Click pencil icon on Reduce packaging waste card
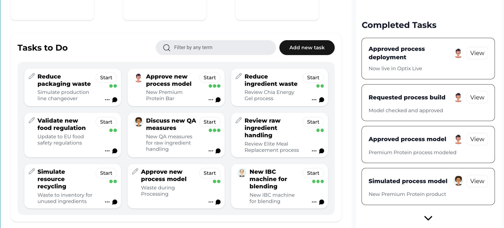The width and height of the screenshot is (504, 228). coord(32,76)
